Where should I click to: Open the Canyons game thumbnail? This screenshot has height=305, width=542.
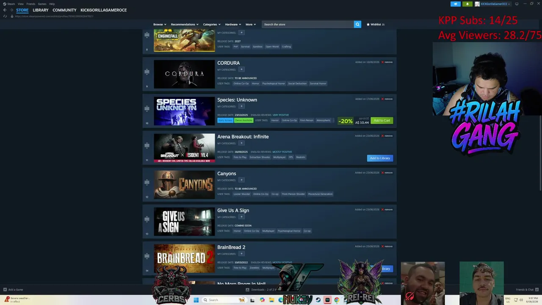184,185
